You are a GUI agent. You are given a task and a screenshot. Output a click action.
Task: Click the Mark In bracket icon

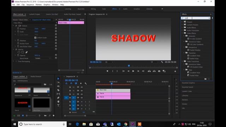click(x=113, y=71)
